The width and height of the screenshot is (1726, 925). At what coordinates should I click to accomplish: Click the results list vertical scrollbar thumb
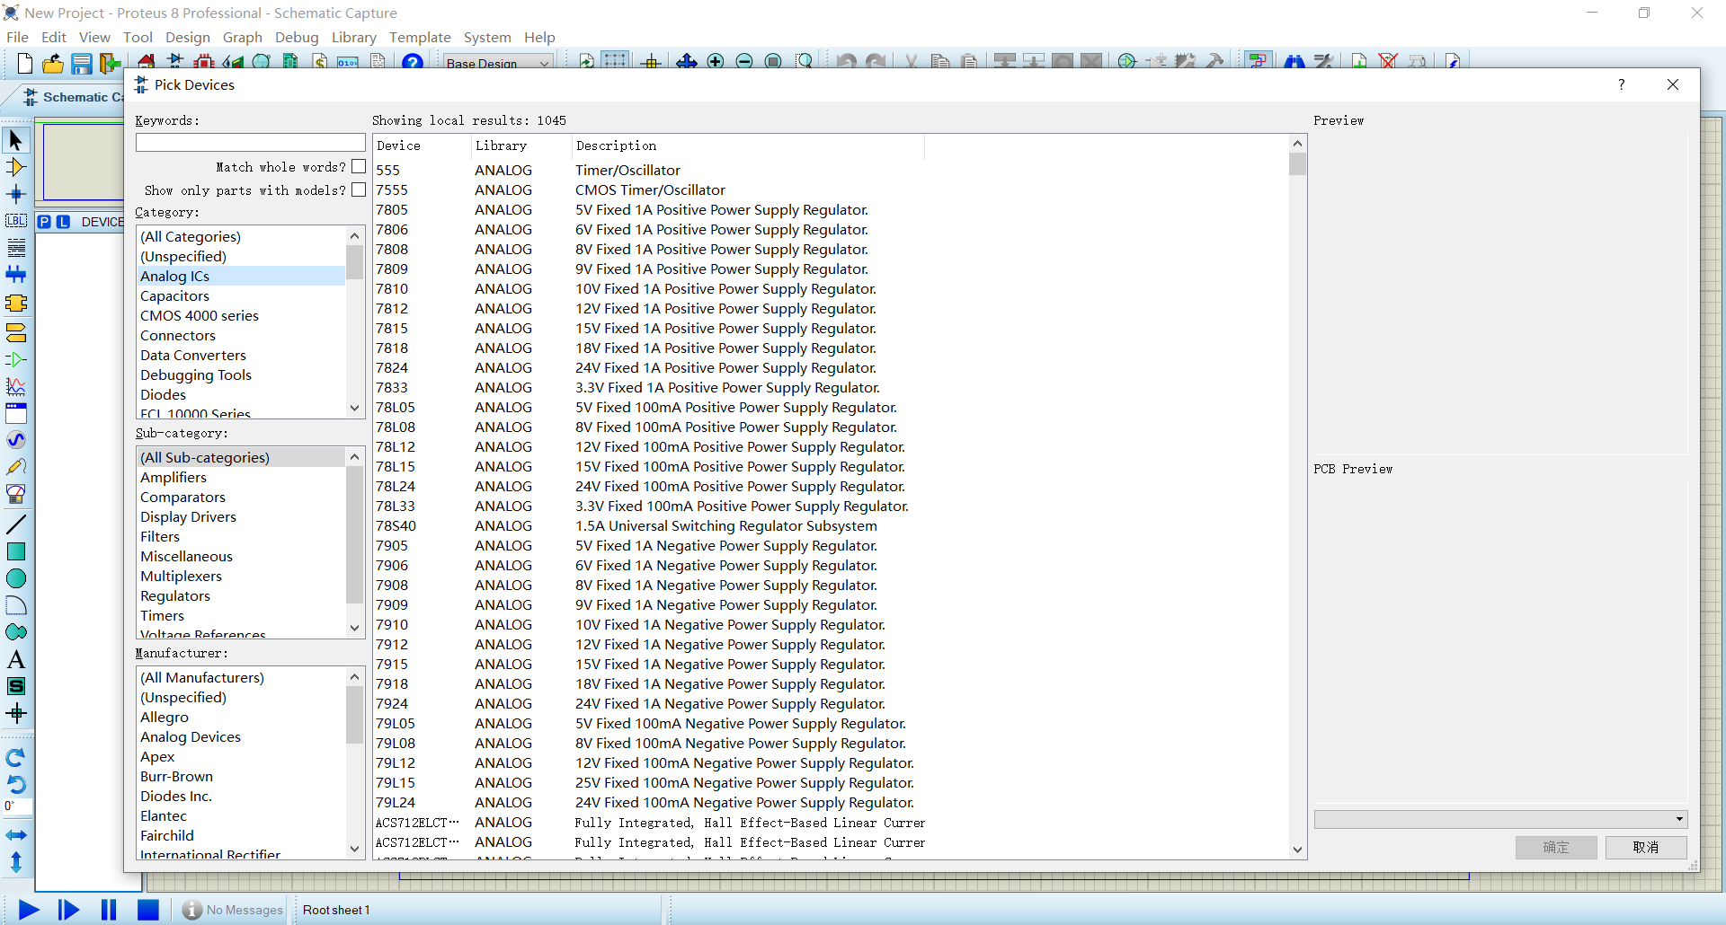1297,163
